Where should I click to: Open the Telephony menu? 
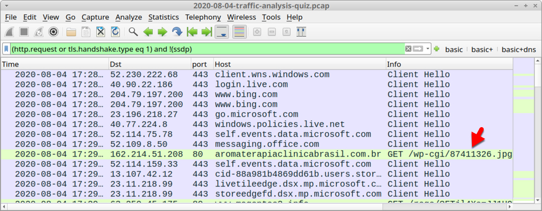tap(203, 17)
